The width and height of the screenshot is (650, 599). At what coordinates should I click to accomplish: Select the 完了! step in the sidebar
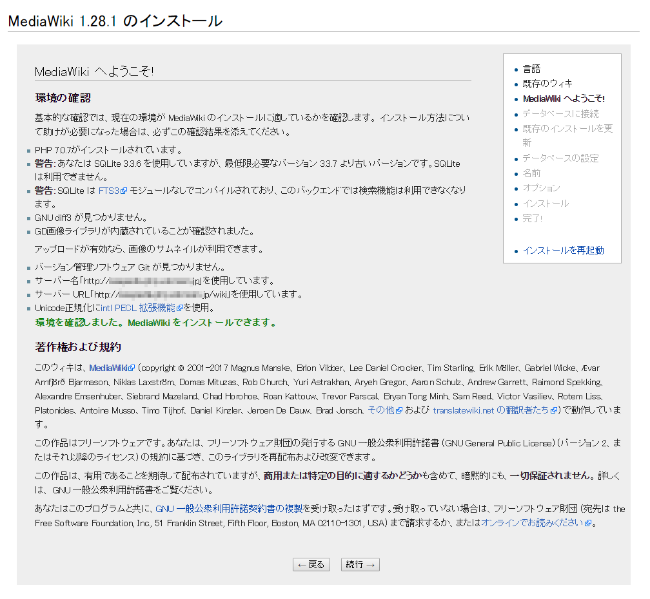pyautogui.click(x=532, y=218)
